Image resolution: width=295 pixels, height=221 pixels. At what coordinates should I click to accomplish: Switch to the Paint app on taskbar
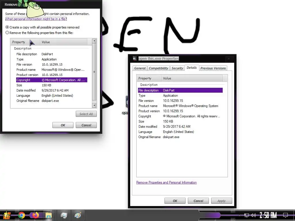pyautogui.click(x=78, y=215)
